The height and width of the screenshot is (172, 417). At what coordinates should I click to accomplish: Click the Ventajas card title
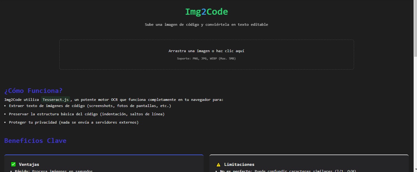29,164
